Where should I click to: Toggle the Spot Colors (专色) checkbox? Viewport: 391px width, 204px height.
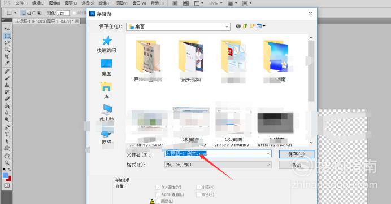tap(198, 194)
